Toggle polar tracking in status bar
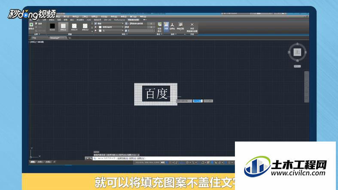The height and width of the screenshot is (190, 338). coord(187,163)
